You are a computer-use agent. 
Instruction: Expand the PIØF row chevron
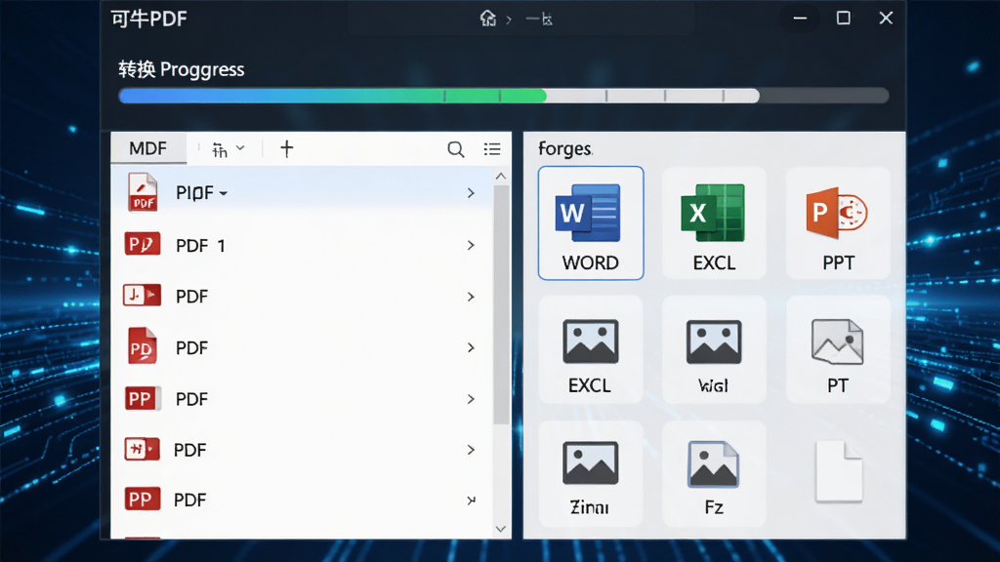471,192
